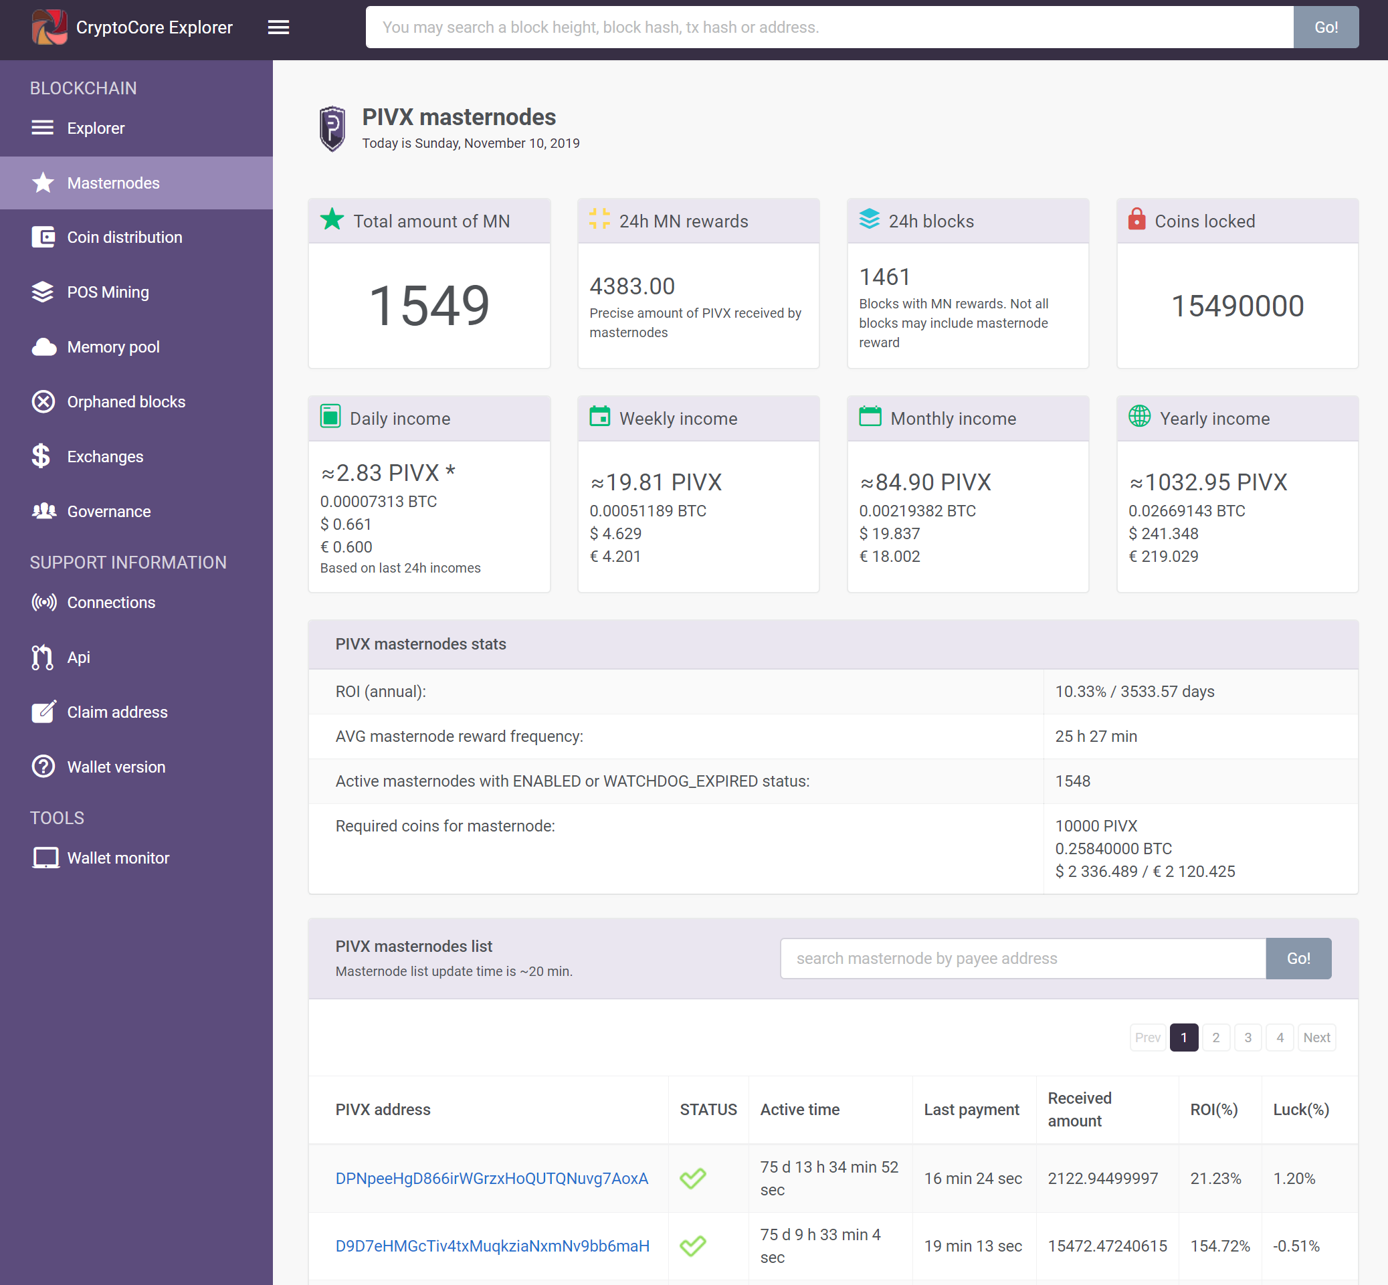
Task: Click the 15490000 coins locked value
Action: (1237, 305)
